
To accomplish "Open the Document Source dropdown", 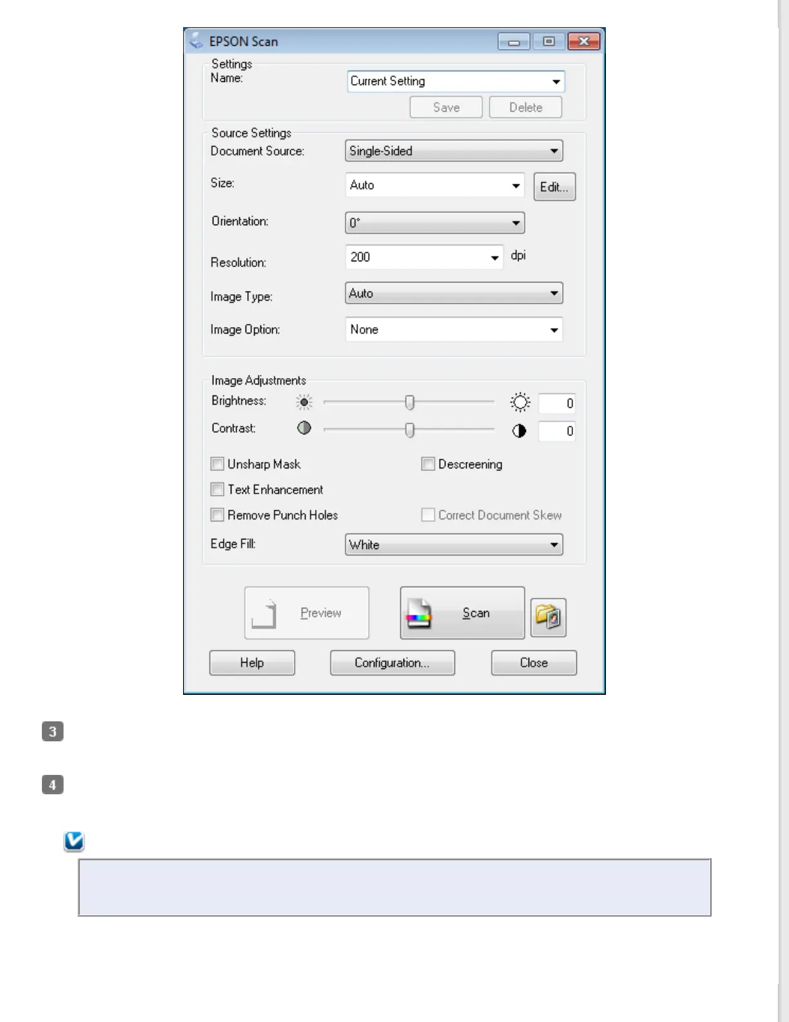I will pos(454,151).
